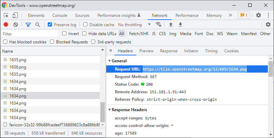Click the scroll down arrow of headers panel

(271, 135)
